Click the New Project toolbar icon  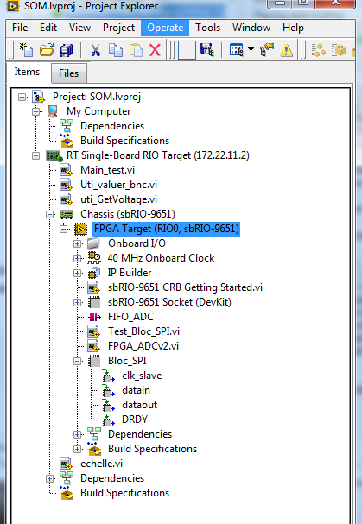point(26,50)
